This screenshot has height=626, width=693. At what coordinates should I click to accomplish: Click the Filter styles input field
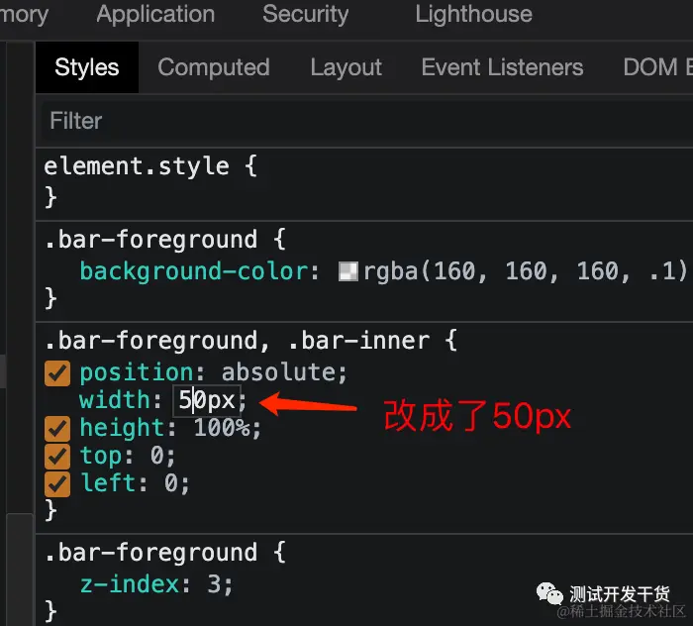pyautogui.click(x=367, y=121)
